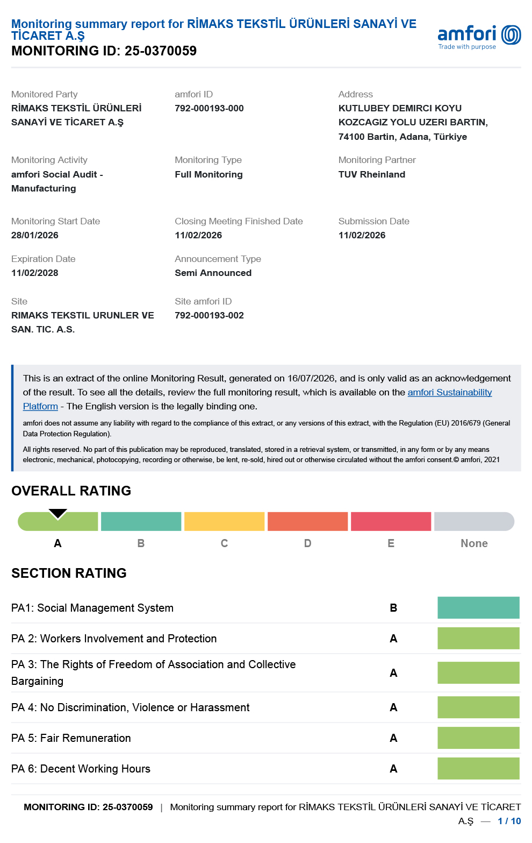This screenshot has width=532, height=843.
Task: Click the monitoring ID 25-0370059 heading
Action: point(104,51)
